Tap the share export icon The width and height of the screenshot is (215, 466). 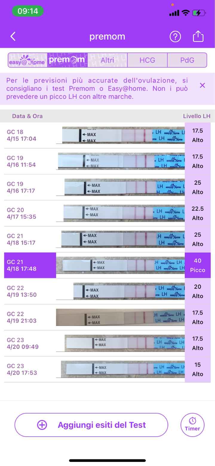pos(198,37)
